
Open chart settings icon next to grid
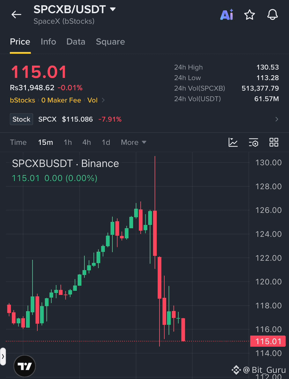coord(253,142)
